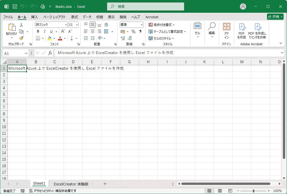Toggle right text alignment
The width and height of the screenshot is (287, 194).
(x=99, y=31)
